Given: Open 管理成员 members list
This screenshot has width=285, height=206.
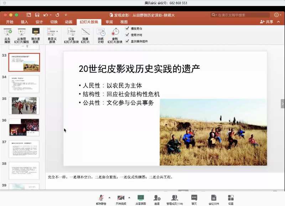Looking at the screenshot, I should [175, 198].
